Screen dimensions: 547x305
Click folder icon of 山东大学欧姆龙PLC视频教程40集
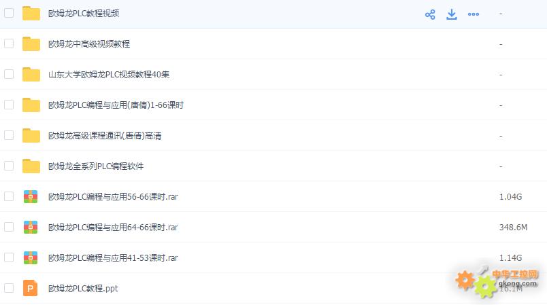coord(31,75)
